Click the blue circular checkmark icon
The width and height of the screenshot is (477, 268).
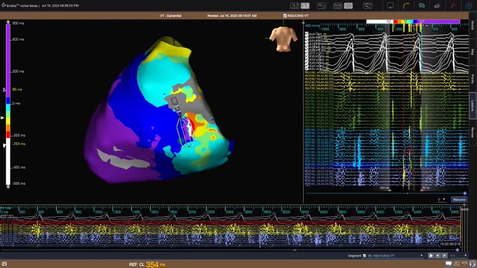[469, 6]
